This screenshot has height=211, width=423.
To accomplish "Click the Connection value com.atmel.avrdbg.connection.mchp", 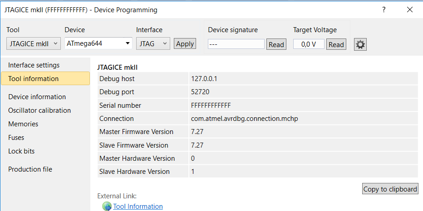I will coord(245,119).
